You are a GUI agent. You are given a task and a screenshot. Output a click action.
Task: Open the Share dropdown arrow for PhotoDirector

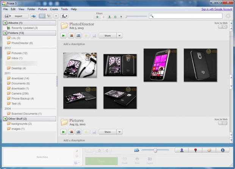[119, 36]
